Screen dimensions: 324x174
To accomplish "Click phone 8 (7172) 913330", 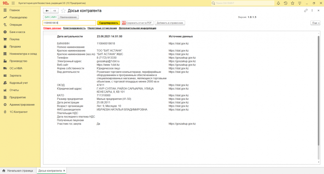I will click(106, 58).
